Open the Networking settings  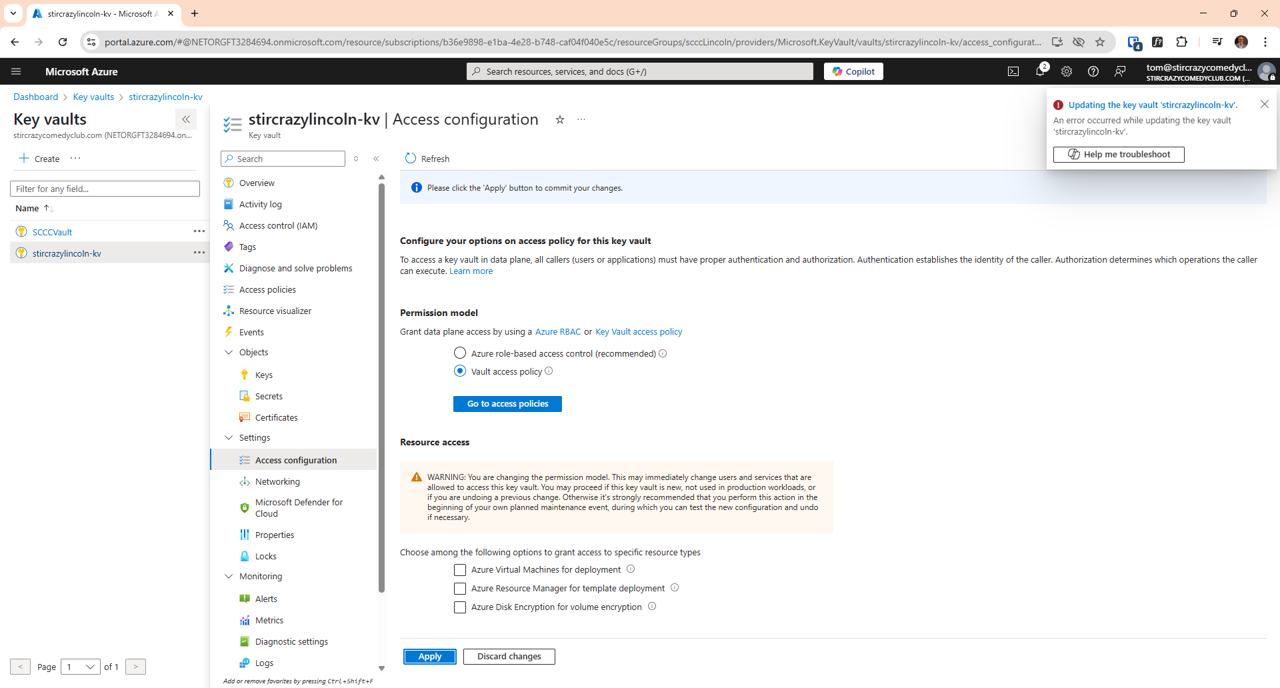[278, 481]
